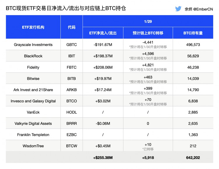This screenshot has height=169, width=219.
Task: Click the +10 transfer value
Action: click(148, 145)
